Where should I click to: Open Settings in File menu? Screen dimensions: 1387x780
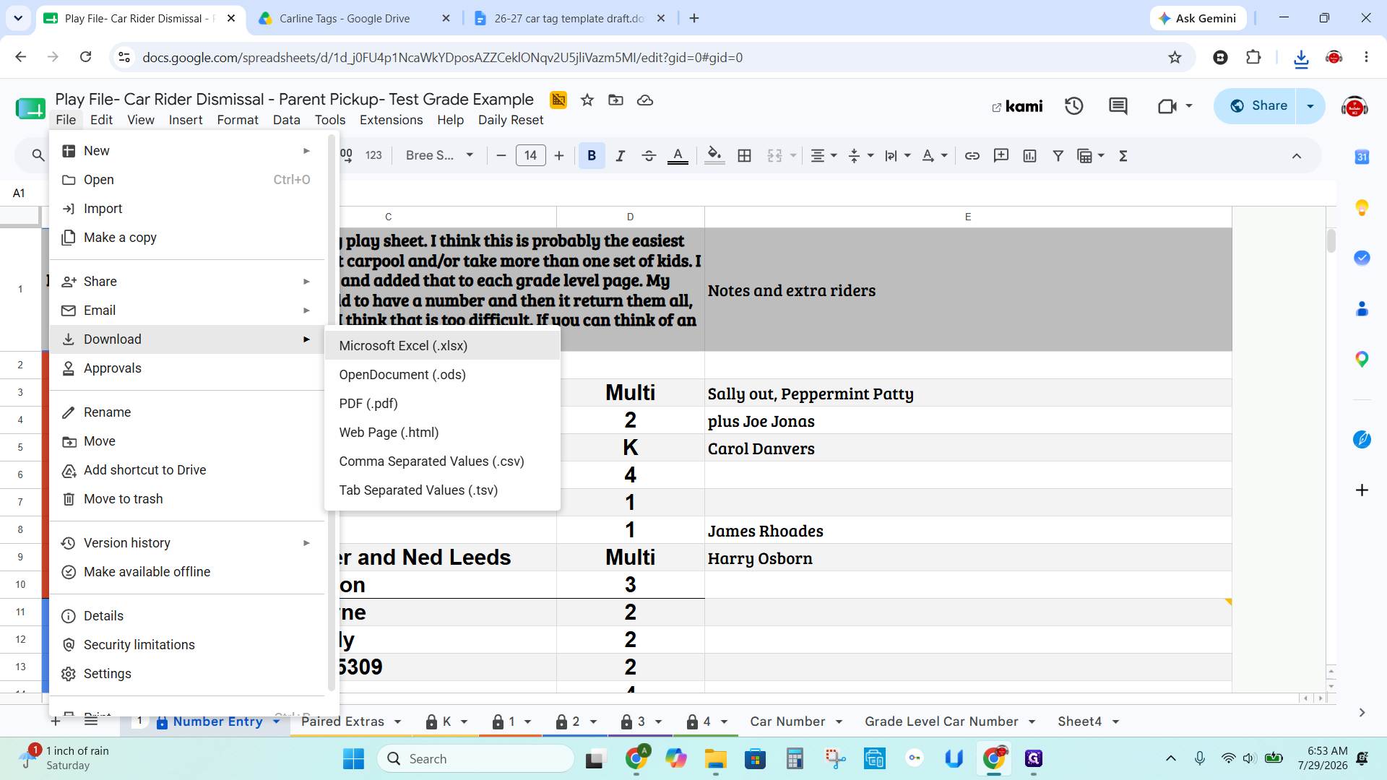pos(188,673)
